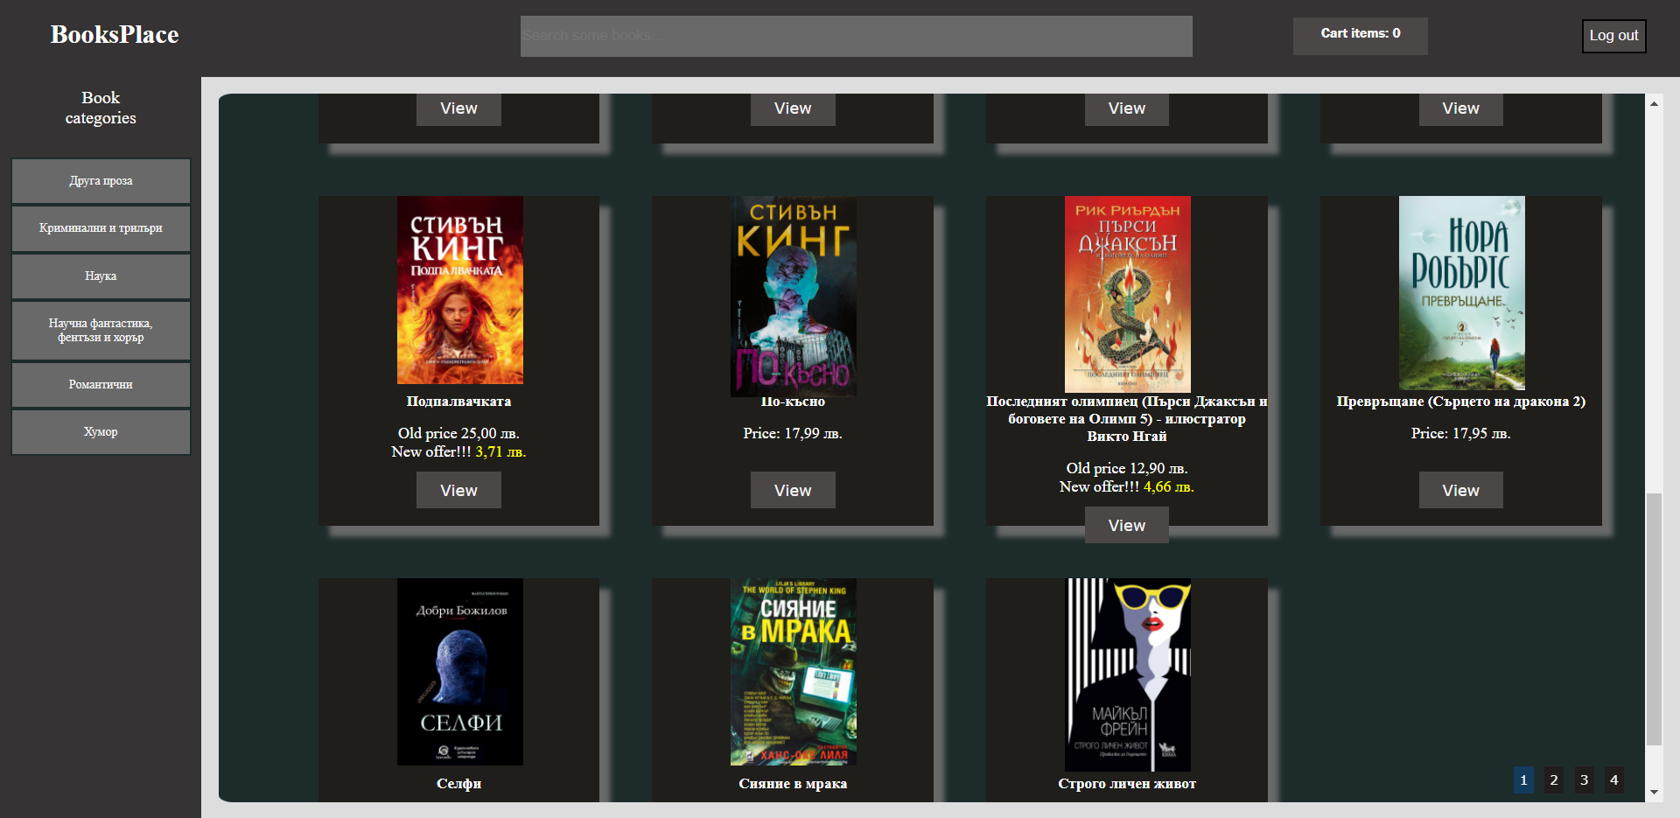The image size is (1680, 818).
Task: Click the title Подпалвачката
Action: click(458, 402)
